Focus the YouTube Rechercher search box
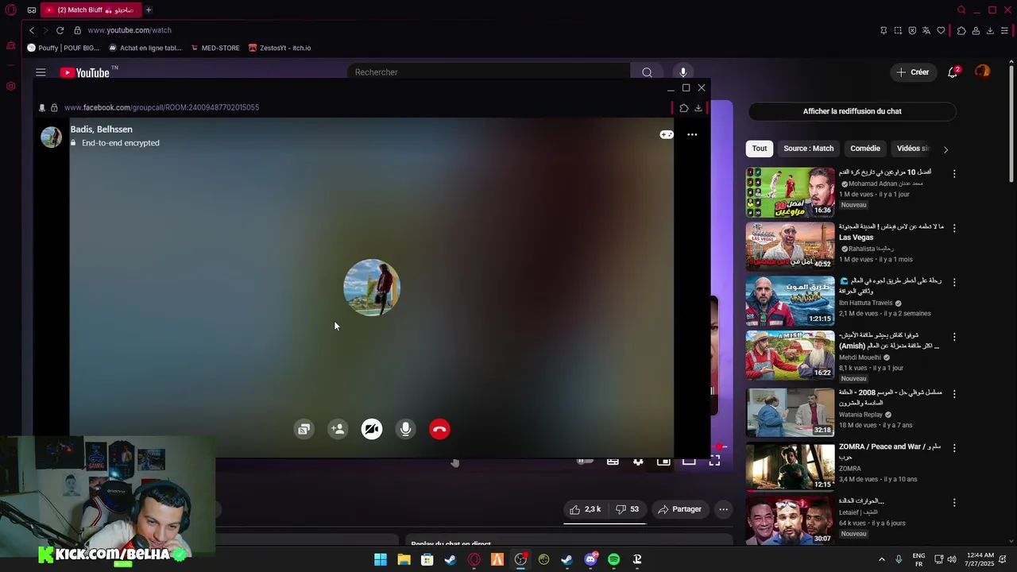Viewport: 1017px width, 572px height. click(x=489, y=72)
